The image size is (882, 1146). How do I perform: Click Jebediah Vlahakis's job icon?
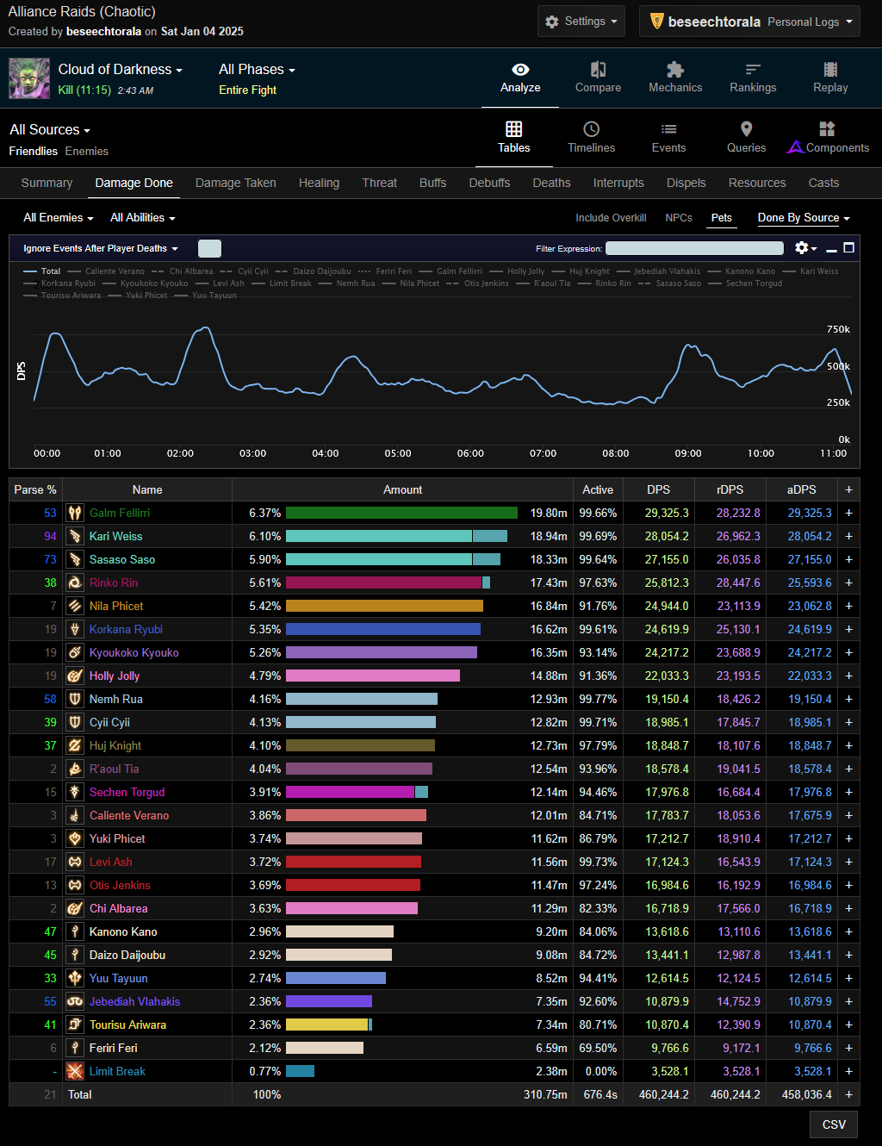pyautogui.click(x=75, y=1001)
